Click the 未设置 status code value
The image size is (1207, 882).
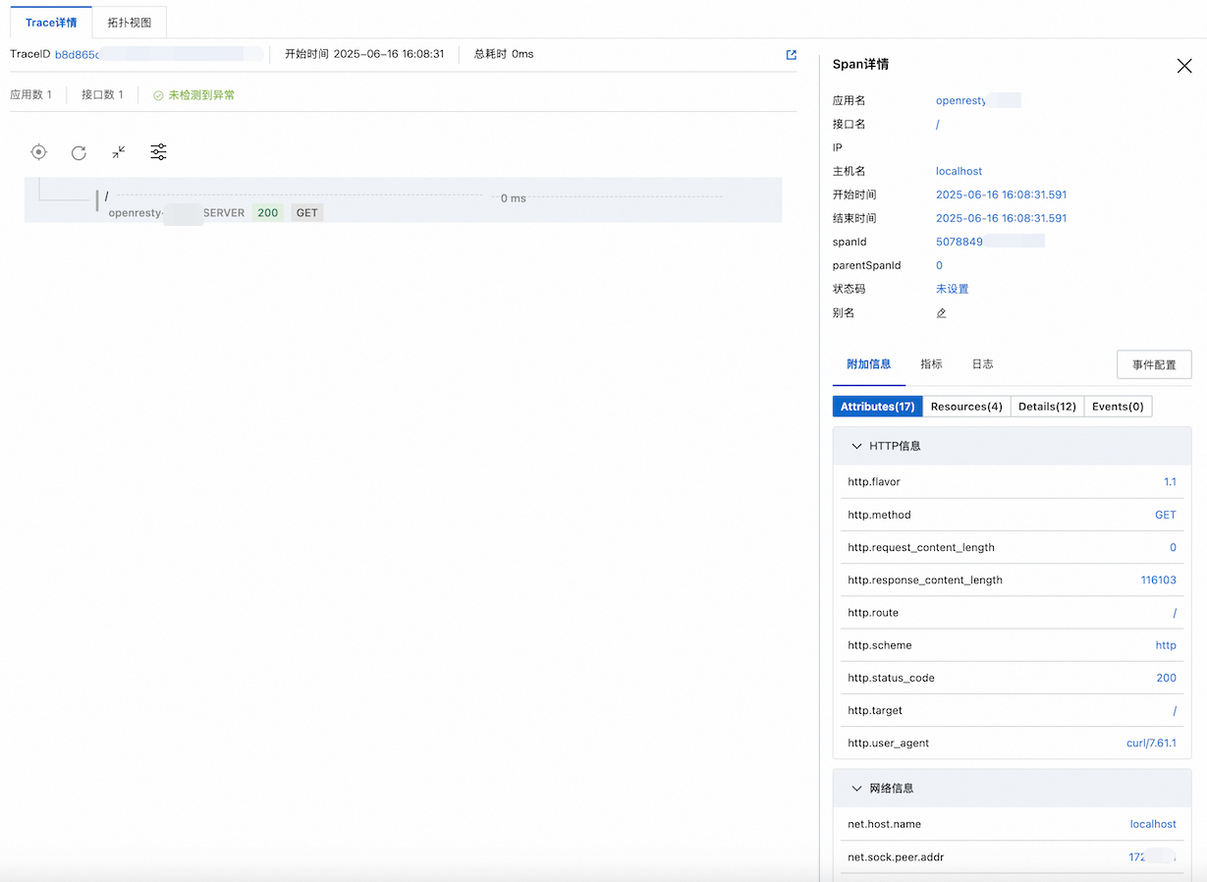pos(953,289)
